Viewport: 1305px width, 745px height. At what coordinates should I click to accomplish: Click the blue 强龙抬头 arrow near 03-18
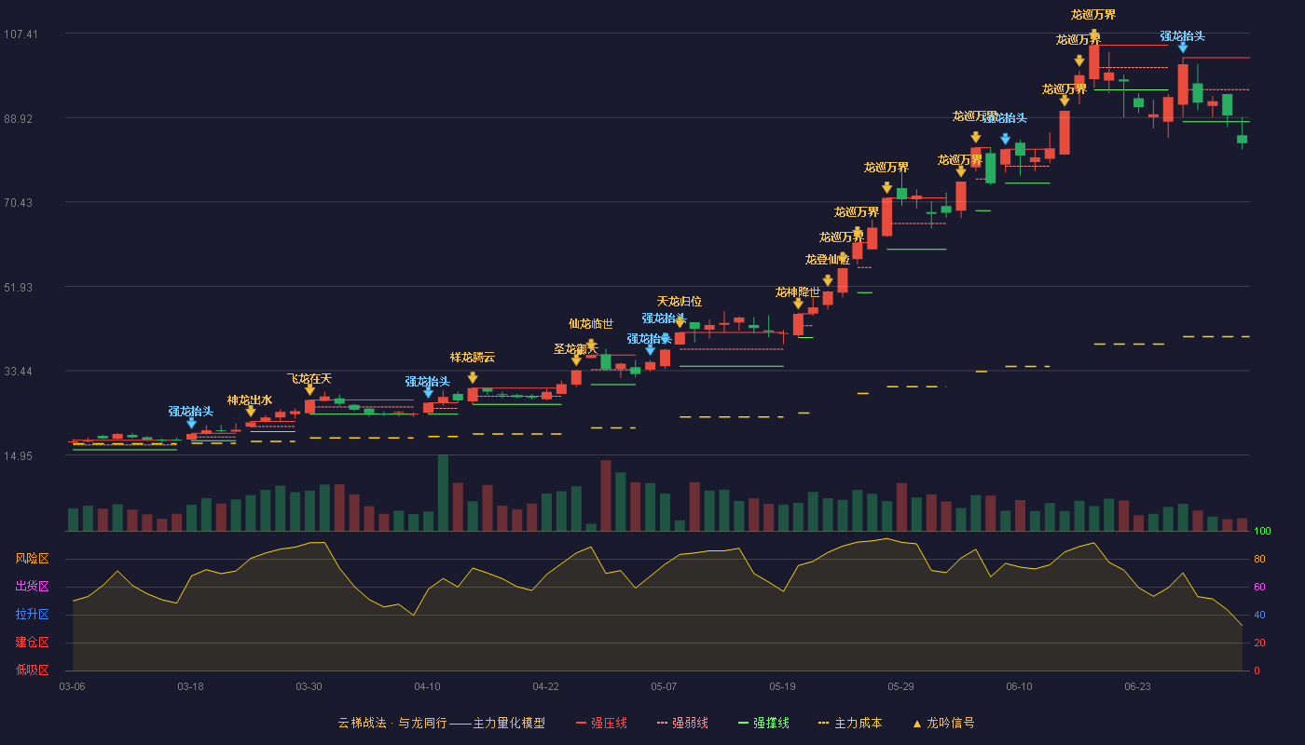pyautogui.click(x=191, y=423)
